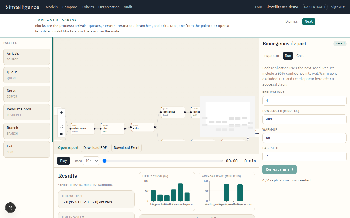
Task: Click the playback timeline slider
Action: pos(163,161)
